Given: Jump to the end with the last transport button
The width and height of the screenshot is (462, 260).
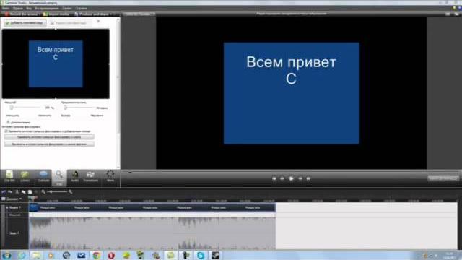Looking at the screenshot, I should point(308,178).
